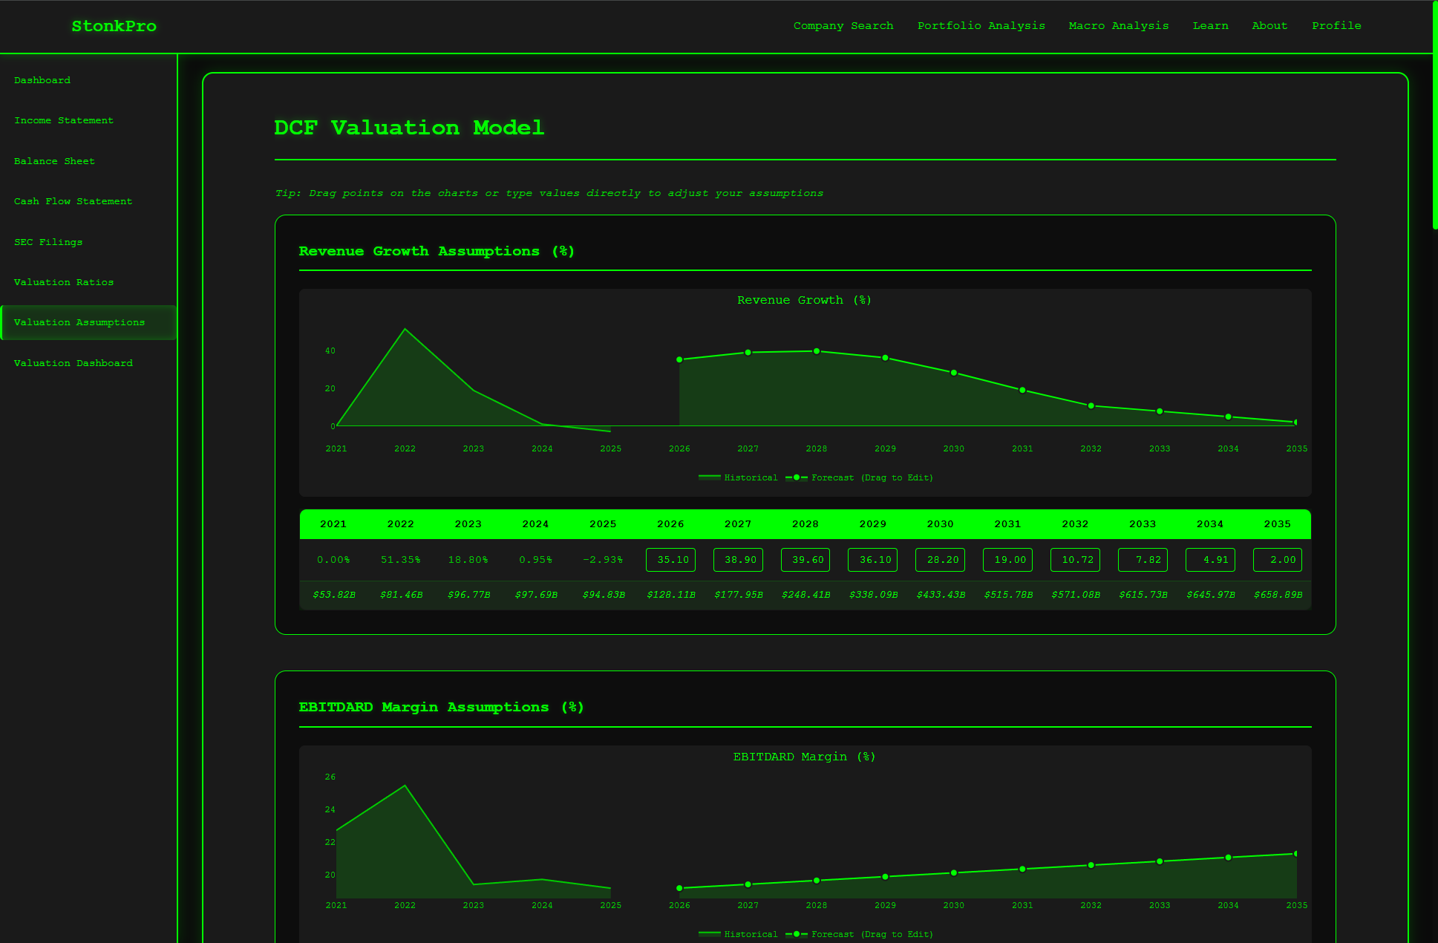The height and width of the screenshot is (943, 1438).
Task: Click the 2028 forecast point on Revenue Growth chart
Action: 817,351
